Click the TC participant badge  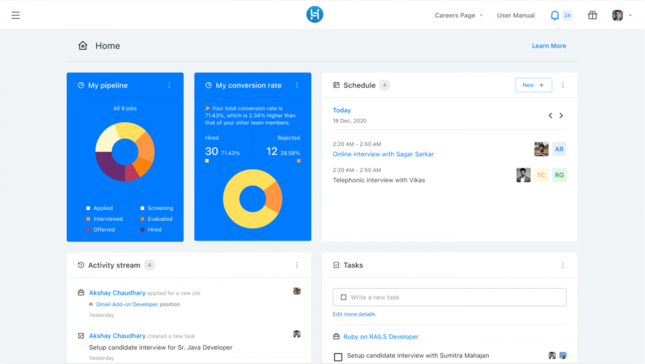[x=541, y=175]
